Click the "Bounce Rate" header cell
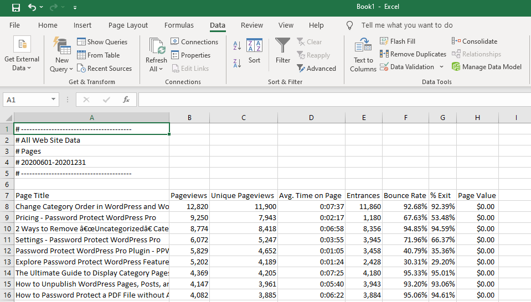This screenshot has width=531, height=302. [x=405, y=195]
